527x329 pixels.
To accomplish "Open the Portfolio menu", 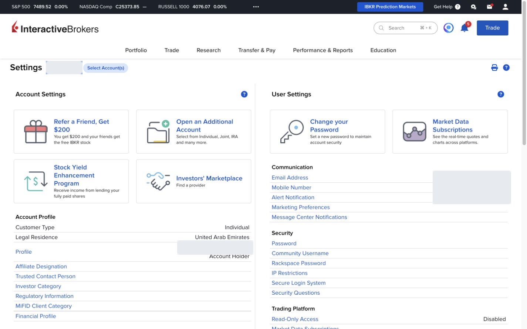I will (136, 50).
